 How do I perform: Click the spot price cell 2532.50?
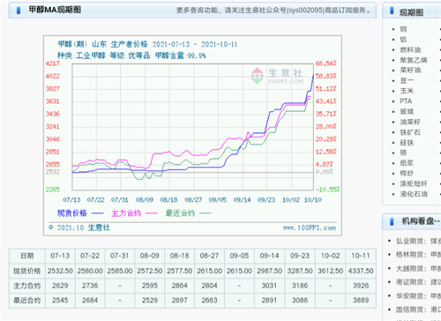point(60,271)
